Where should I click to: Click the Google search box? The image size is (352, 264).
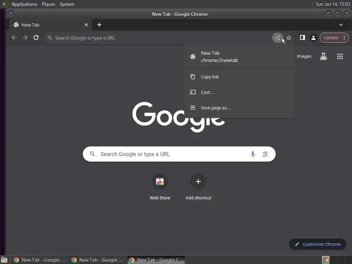(x=179, y=154)
